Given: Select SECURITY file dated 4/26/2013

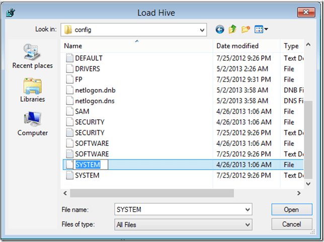Looking at the screenshot, I should [x=90, y=122].
